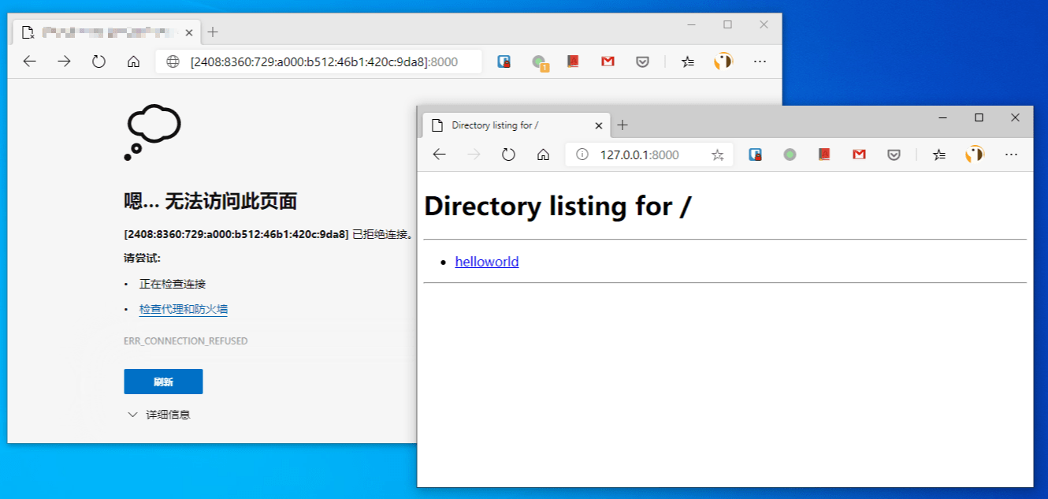This screenshot has height=499, width=1048.
Task: Open the favorites list in the 127.0.0.1 window
Action: (x=938, y=155)
